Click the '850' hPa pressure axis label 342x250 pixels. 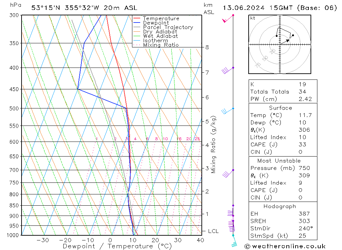[x=14, y=205]
